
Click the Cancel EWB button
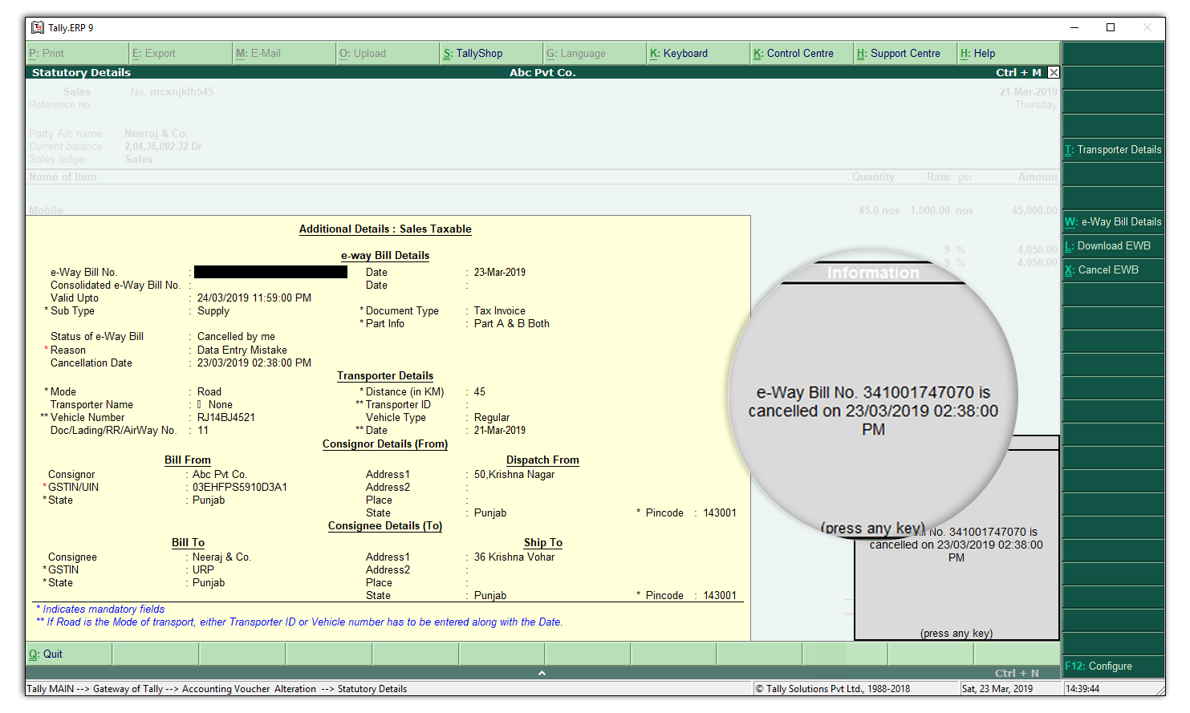1113,269
